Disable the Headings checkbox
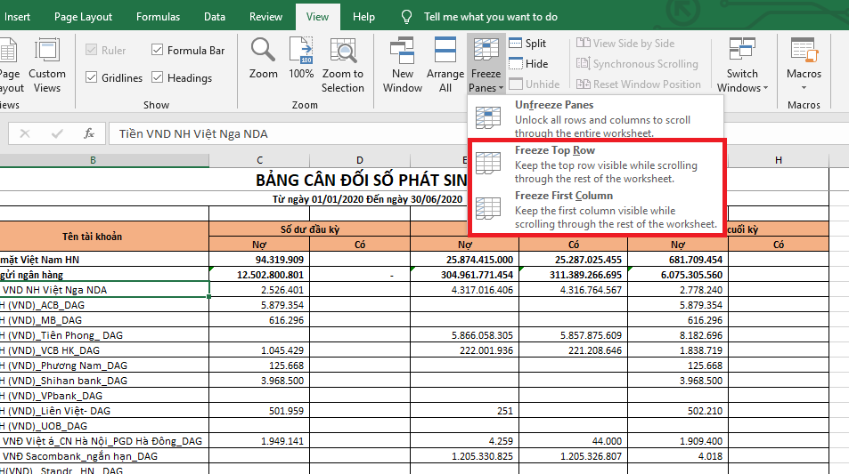 [158, 78]
